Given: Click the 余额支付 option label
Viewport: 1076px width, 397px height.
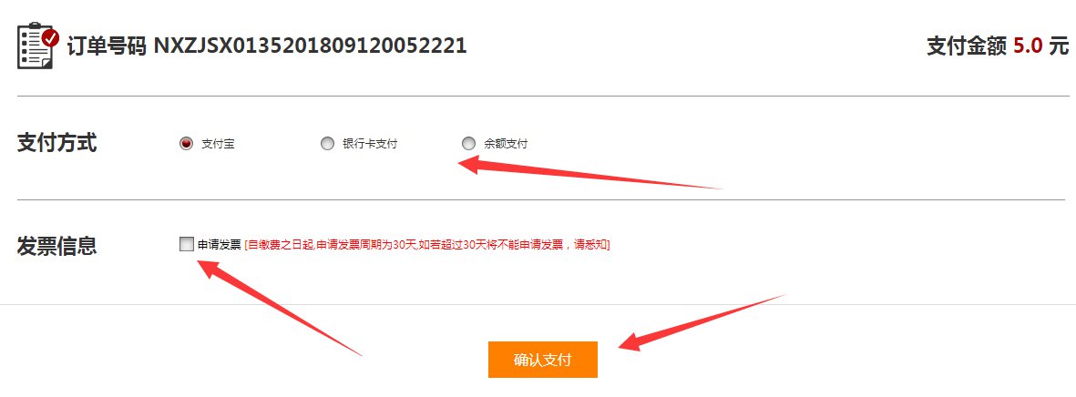Looking at the screenshot, I should [x=506, y=144].
